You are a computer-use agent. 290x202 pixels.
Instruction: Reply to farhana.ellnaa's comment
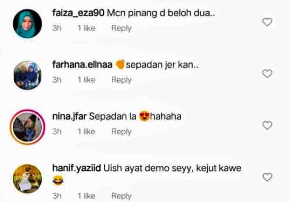tap(121, 80)
